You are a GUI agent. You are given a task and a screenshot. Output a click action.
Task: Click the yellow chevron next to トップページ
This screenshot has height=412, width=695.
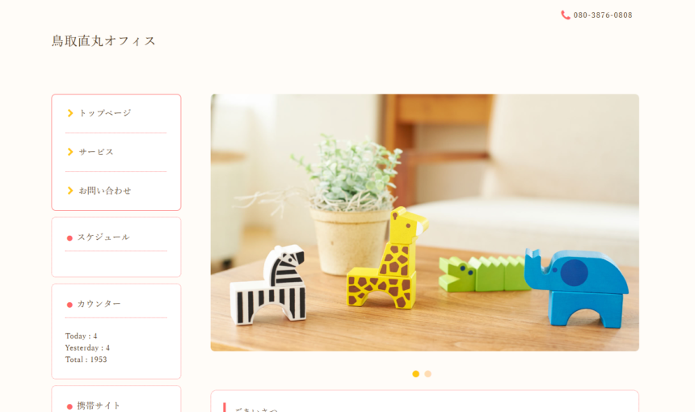click(x=70, y=113)
